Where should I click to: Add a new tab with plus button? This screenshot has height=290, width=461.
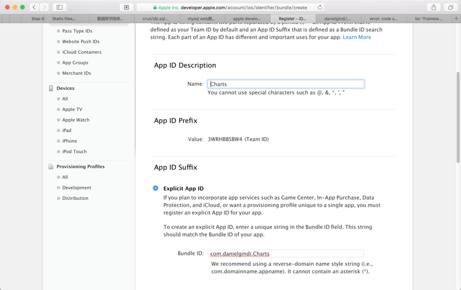tap(456, 18)
